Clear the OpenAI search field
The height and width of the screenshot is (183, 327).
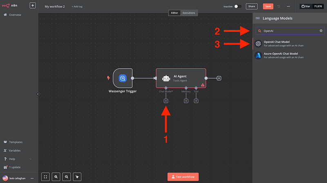pyautogui.click(x=321, y=31)
